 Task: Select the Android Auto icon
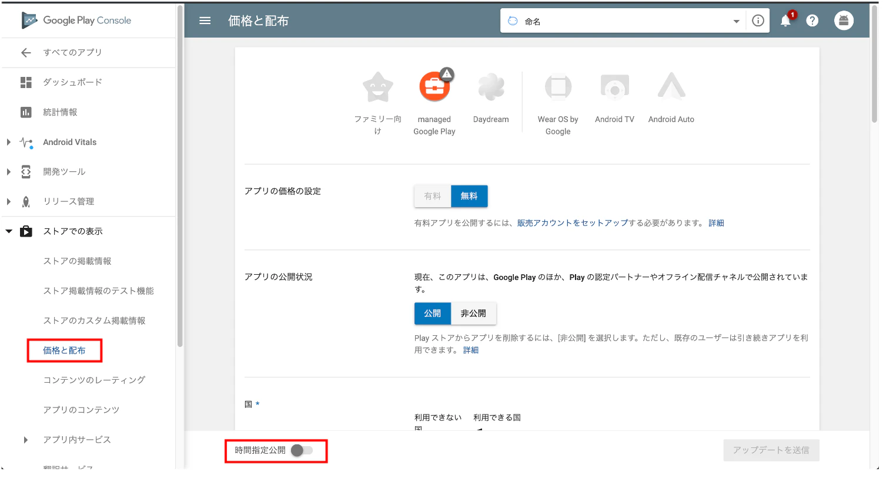[x=671, y=86]
